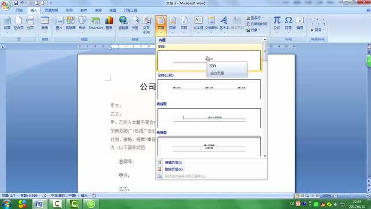Image resolution: width=371 pixels, height=209 pixels.
Task: Add a hyperlink (超链接)
Action: (123, 23)
